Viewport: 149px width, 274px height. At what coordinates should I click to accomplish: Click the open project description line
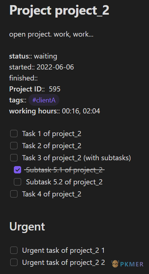(x=51, y=34)
